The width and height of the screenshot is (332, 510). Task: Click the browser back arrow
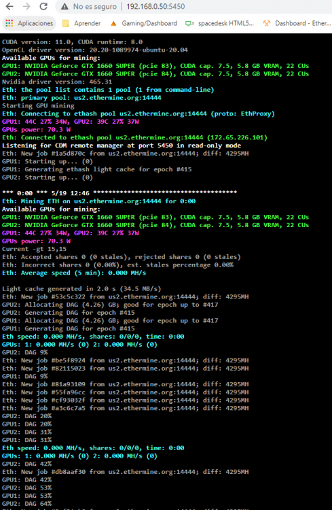(x=10, y=7)
